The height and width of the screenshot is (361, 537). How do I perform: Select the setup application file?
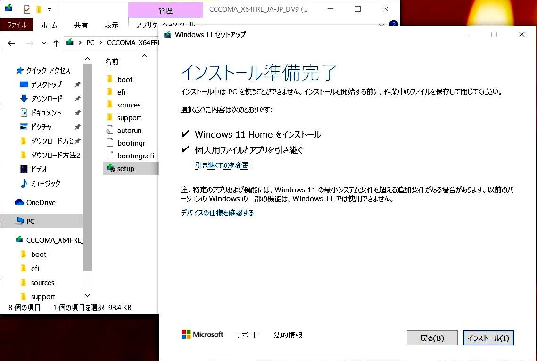pyautogui.click(x=131, y=168)
